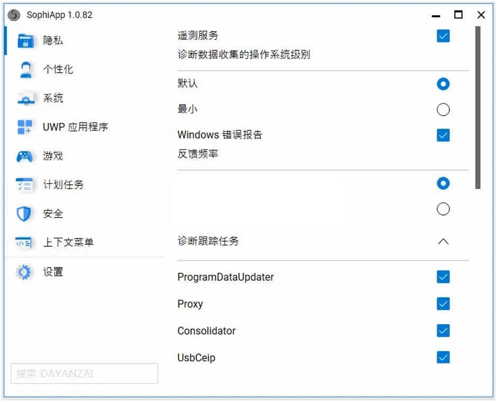Collapse the 诊断跟踪任务 section chevron
Screen dimensions: 497x402
click(x=443, y=242)
